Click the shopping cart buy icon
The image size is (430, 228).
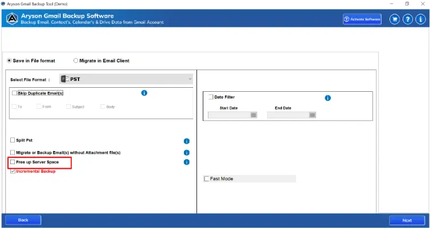tap(395, 19)
